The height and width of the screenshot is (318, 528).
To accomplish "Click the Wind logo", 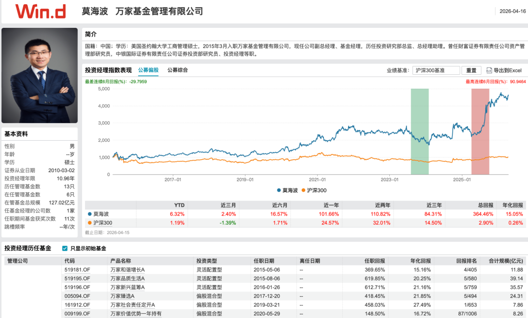I will (41, 12).
